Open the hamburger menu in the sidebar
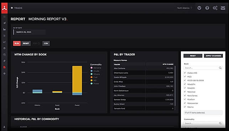 pos(4,17)
